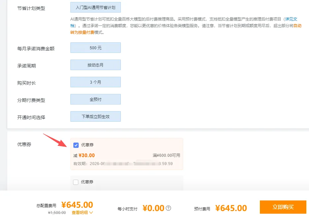309x216 pixels.
Task: Select 全预付 payment type
Action: coord(96,99)
